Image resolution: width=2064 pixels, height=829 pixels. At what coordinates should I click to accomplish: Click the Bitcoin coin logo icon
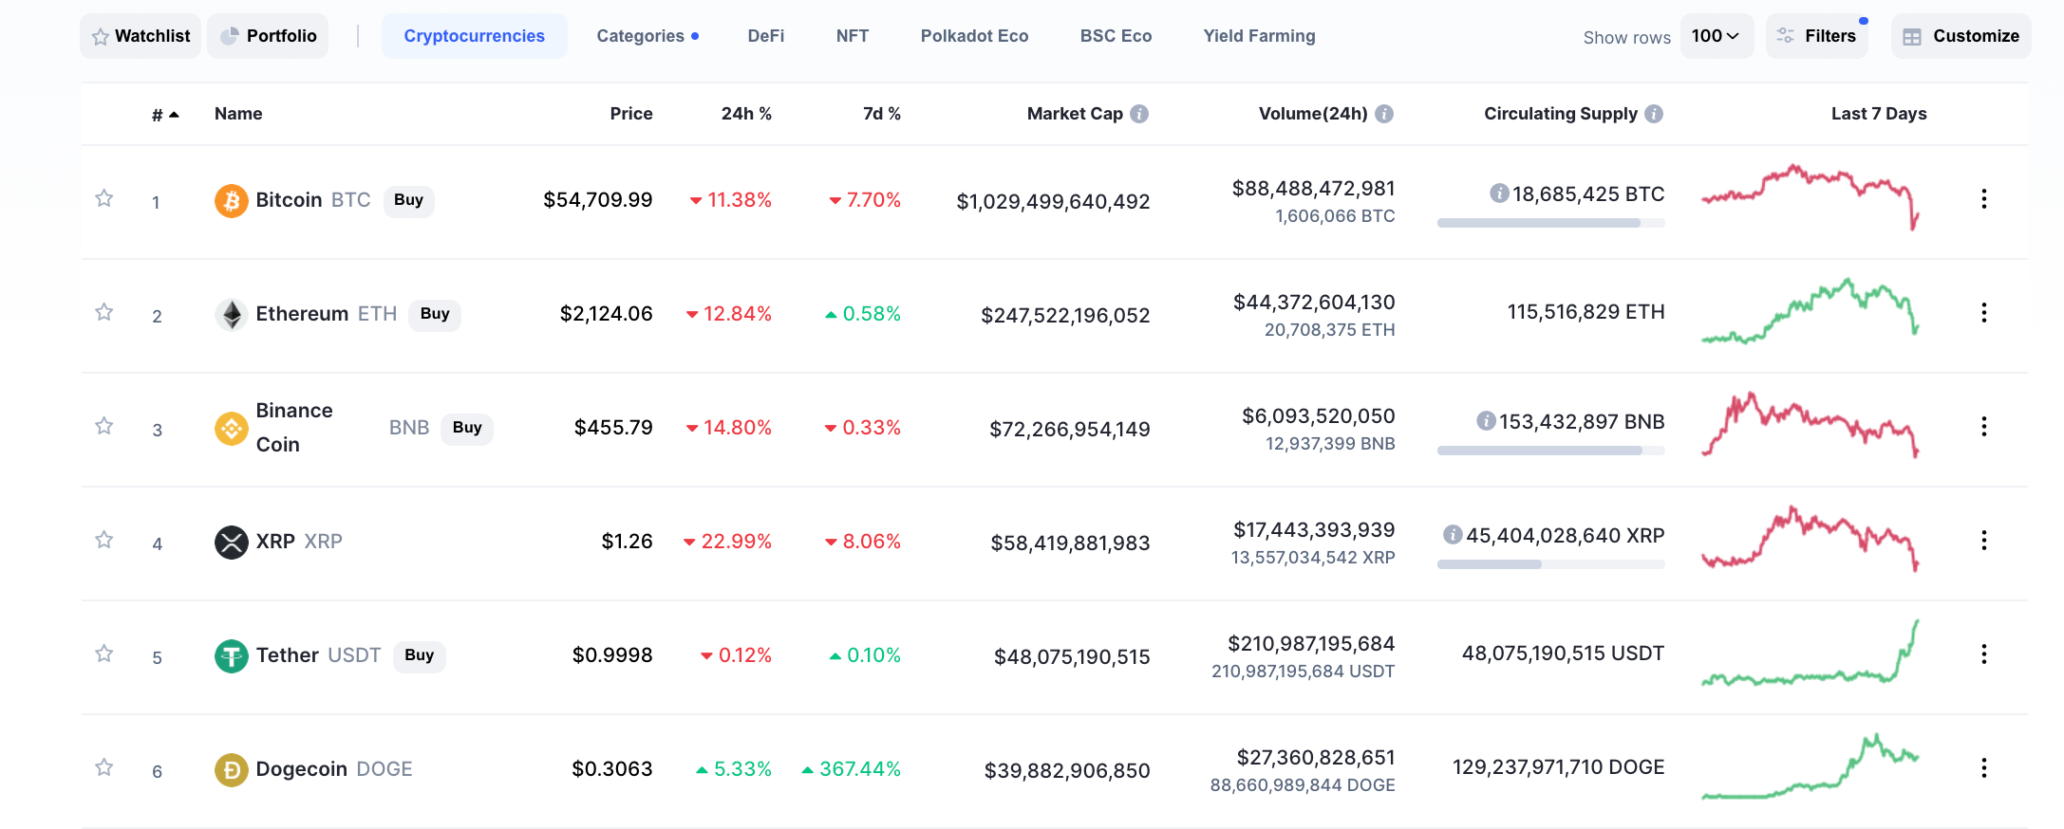pyautogui.click(x=231, y=200)
